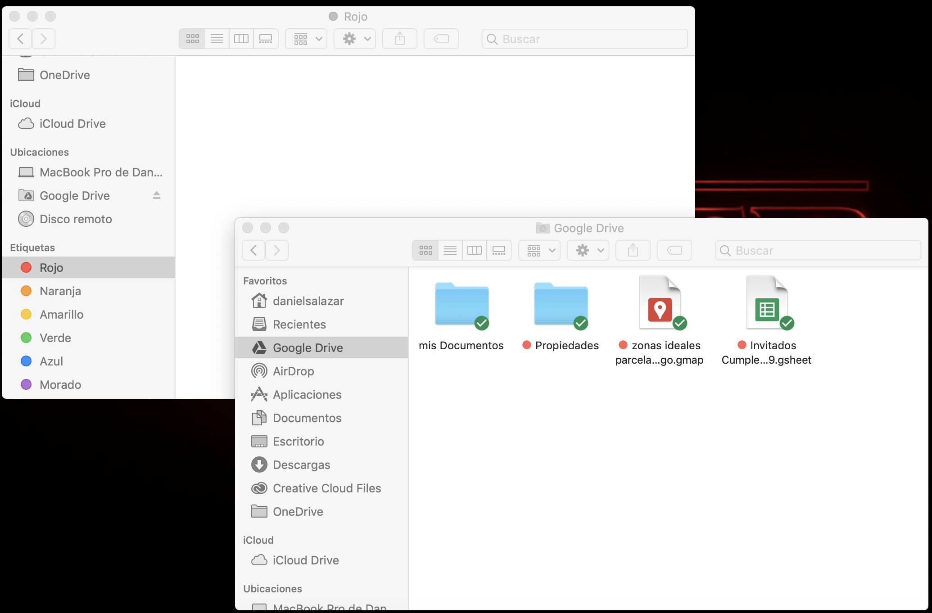Switch the Rojo window to gallery view
Image resolution: width=932 pixels, height=613 pixels.
pos(266,39)
